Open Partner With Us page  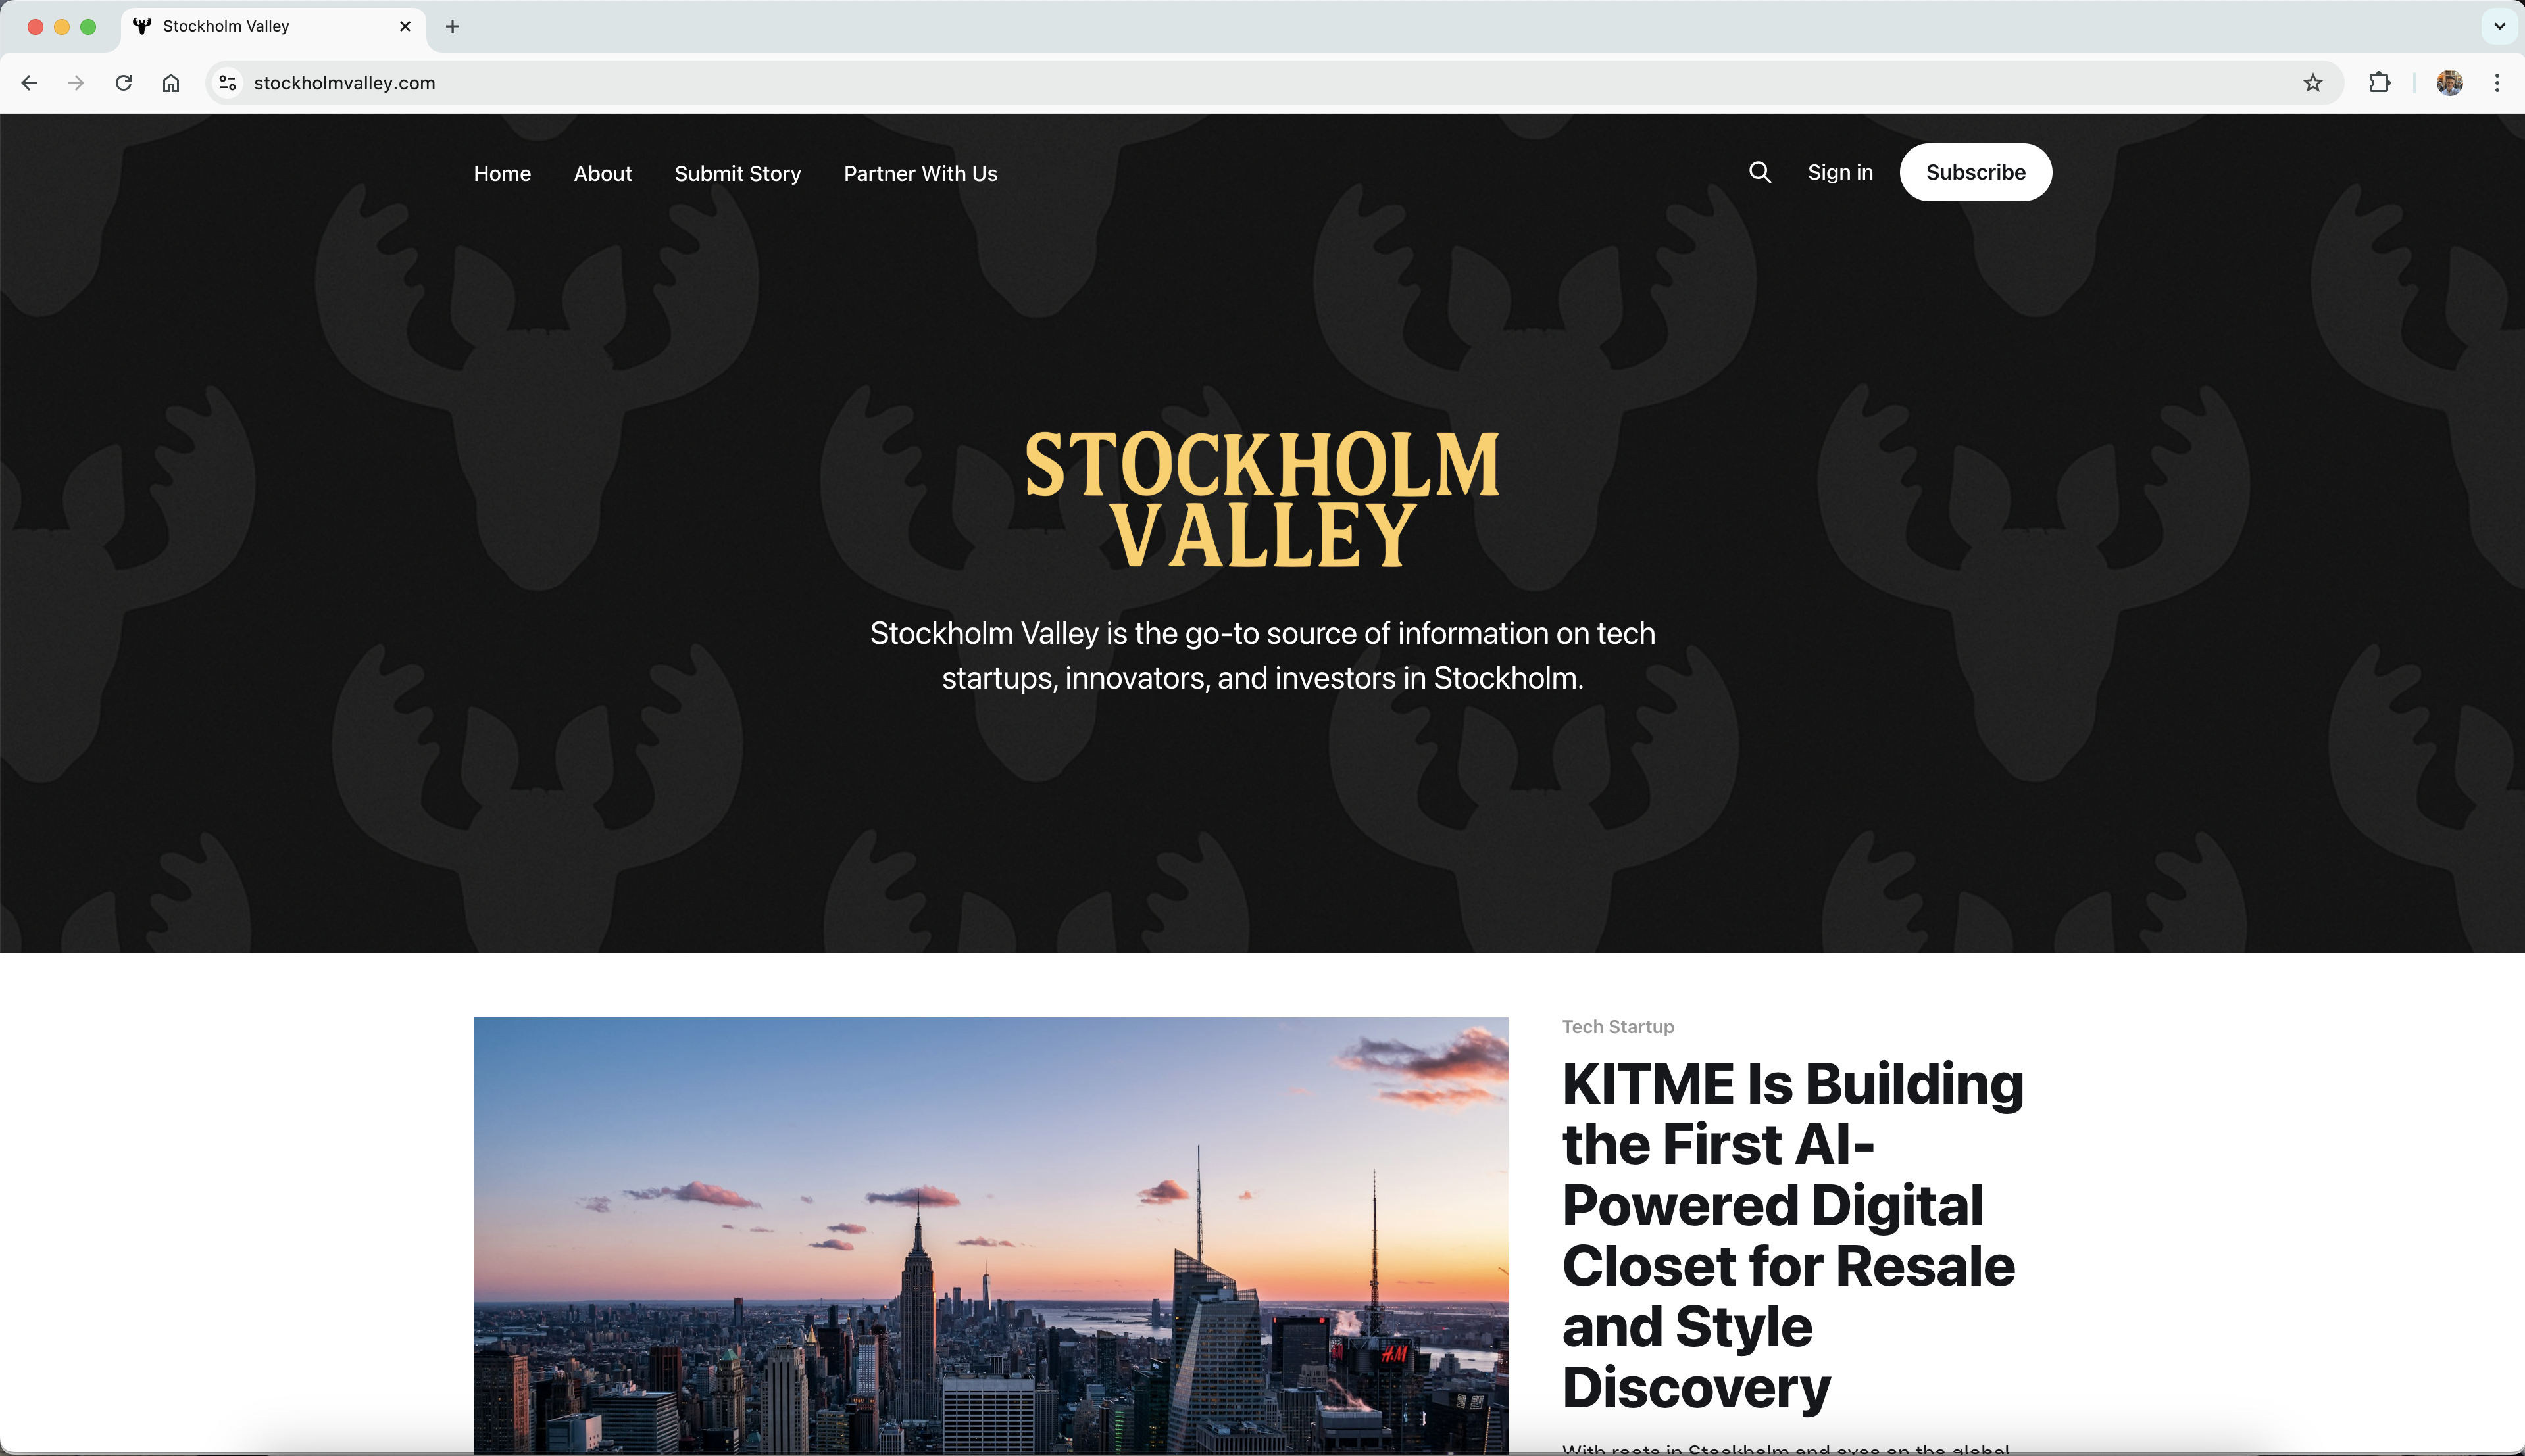(x=920, y=174)
